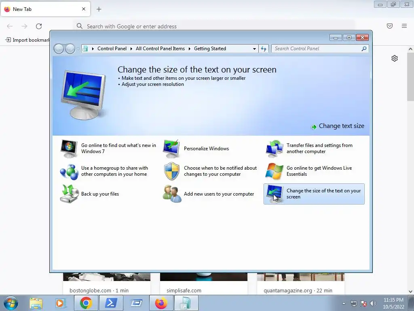414x311 pixels.
Task: Click the volume speaker tray icon
Action: point(373,303)
